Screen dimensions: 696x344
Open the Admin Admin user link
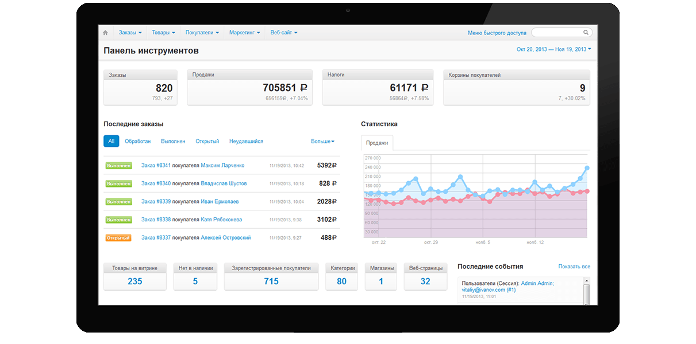tap(537, 283)
